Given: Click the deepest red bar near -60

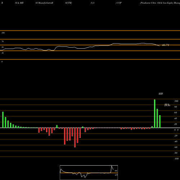Looking at the screenshot, I should (x=75, y=138).
